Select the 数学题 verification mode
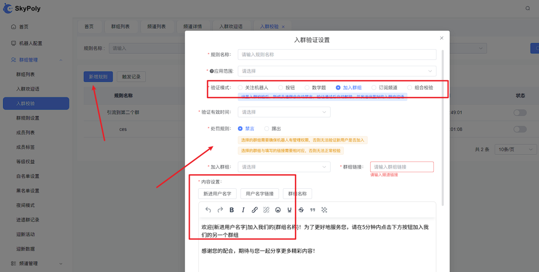This screenshot has width=539, height=272. (x=315, y=88)
